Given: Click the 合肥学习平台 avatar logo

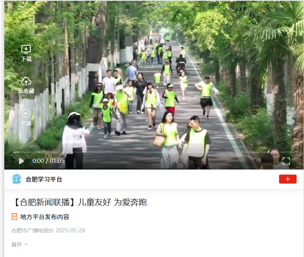Looking at the screenshot, I should click(16, 179).
